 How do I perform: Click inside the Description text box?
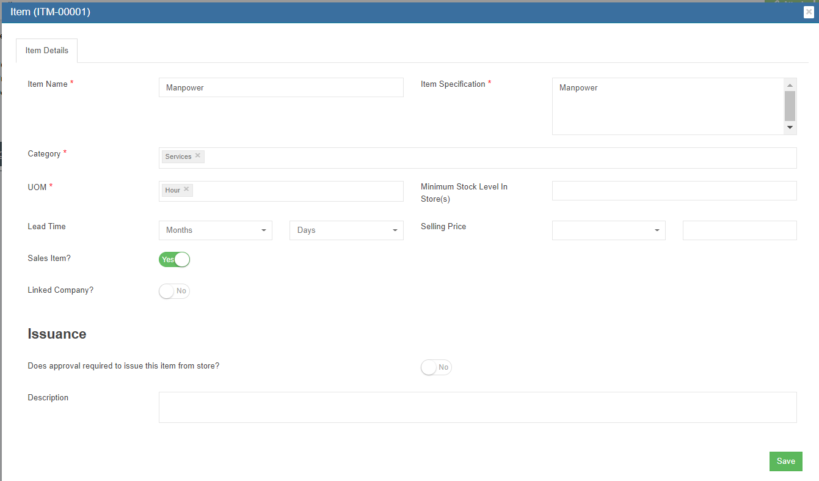(478, 407)
